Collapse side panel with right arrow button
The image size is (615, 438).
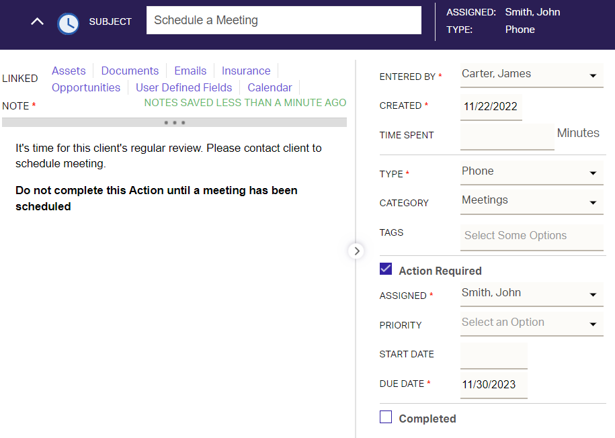[356, 251]
